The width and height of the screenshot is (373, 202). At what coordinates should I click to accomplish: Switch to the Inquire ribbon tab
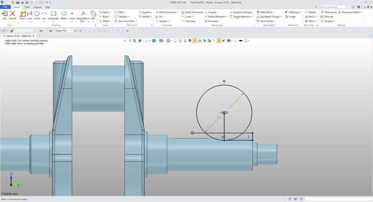click(37, 7)
